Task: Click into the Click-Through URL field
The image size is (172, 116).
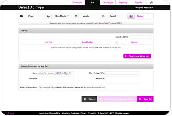Action: pyautogui.click(x=122, y=73)
